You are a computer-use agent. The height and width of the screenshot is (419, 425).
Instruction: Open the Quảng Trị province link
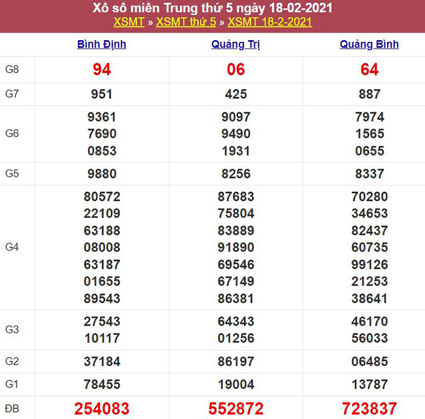click(236, 44)
